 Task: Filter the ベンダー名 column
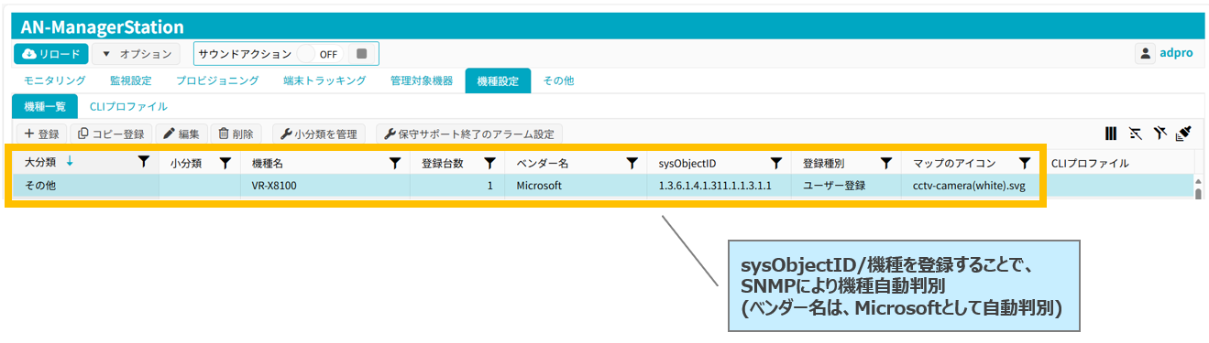(632, 163)
